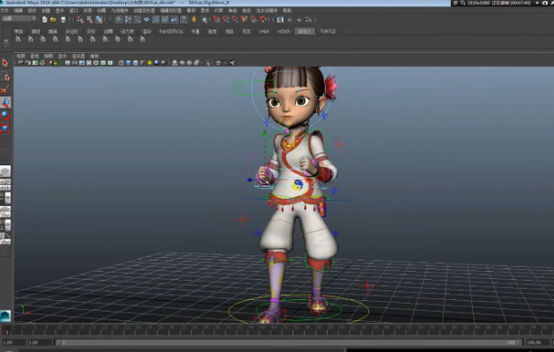Switch to the 动画 Animation shelf tab

pyautogui.click(x=108, y=32)
